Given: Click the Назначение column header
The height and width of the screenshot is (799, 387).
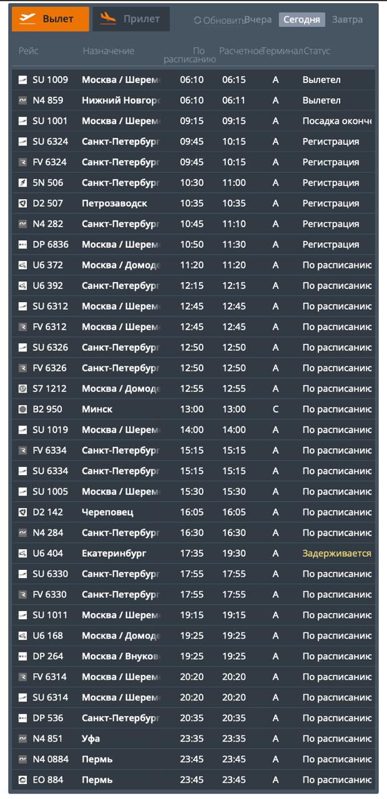Looking at the screenshot, I should (x=109, y=51).
